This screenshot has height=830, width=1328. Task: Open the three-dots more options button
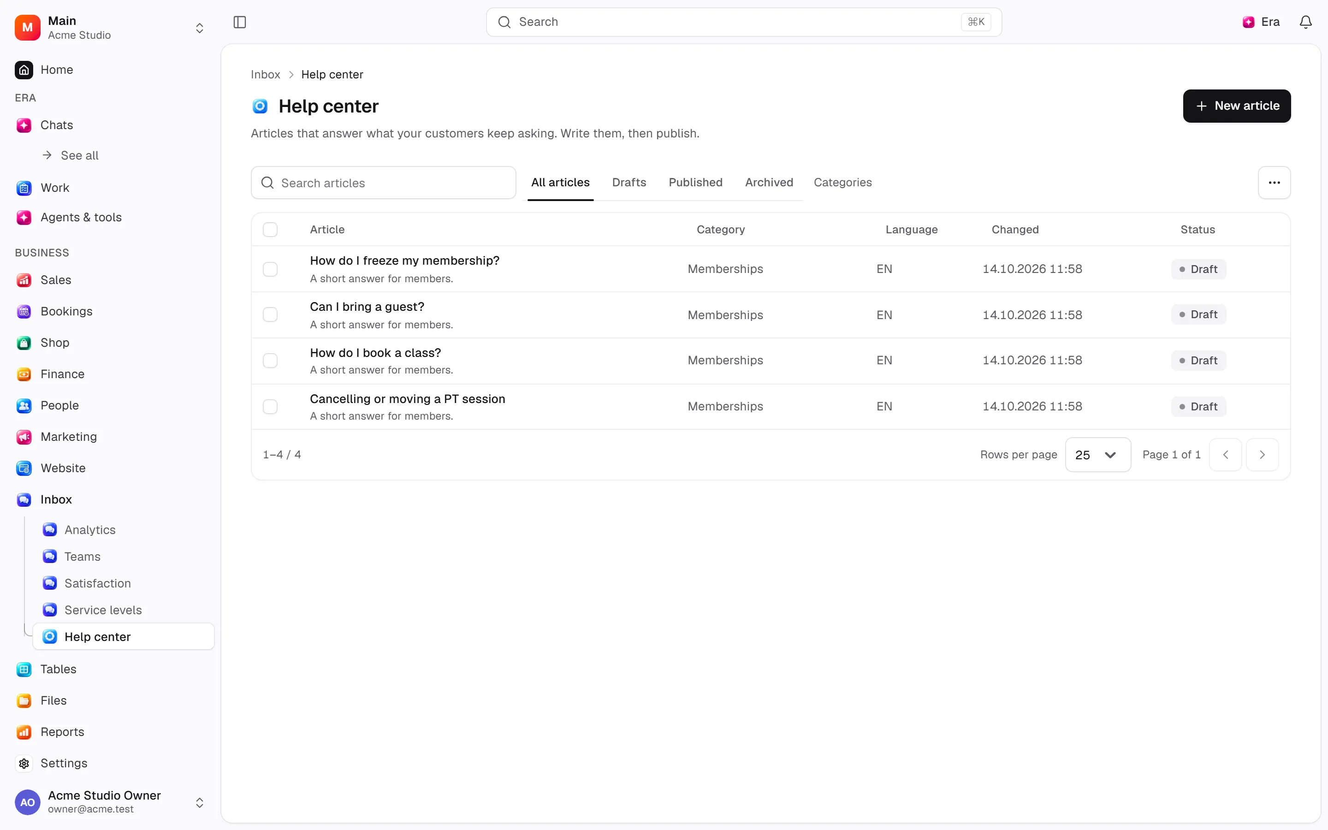[x=1274, y=183]
